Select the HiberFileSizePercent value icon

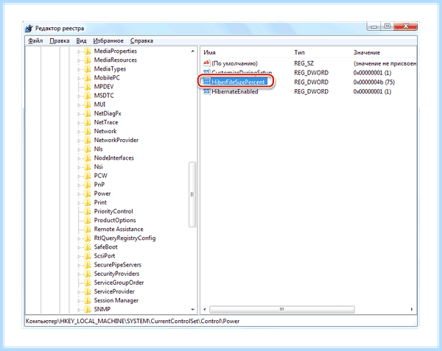click(206, 82)
